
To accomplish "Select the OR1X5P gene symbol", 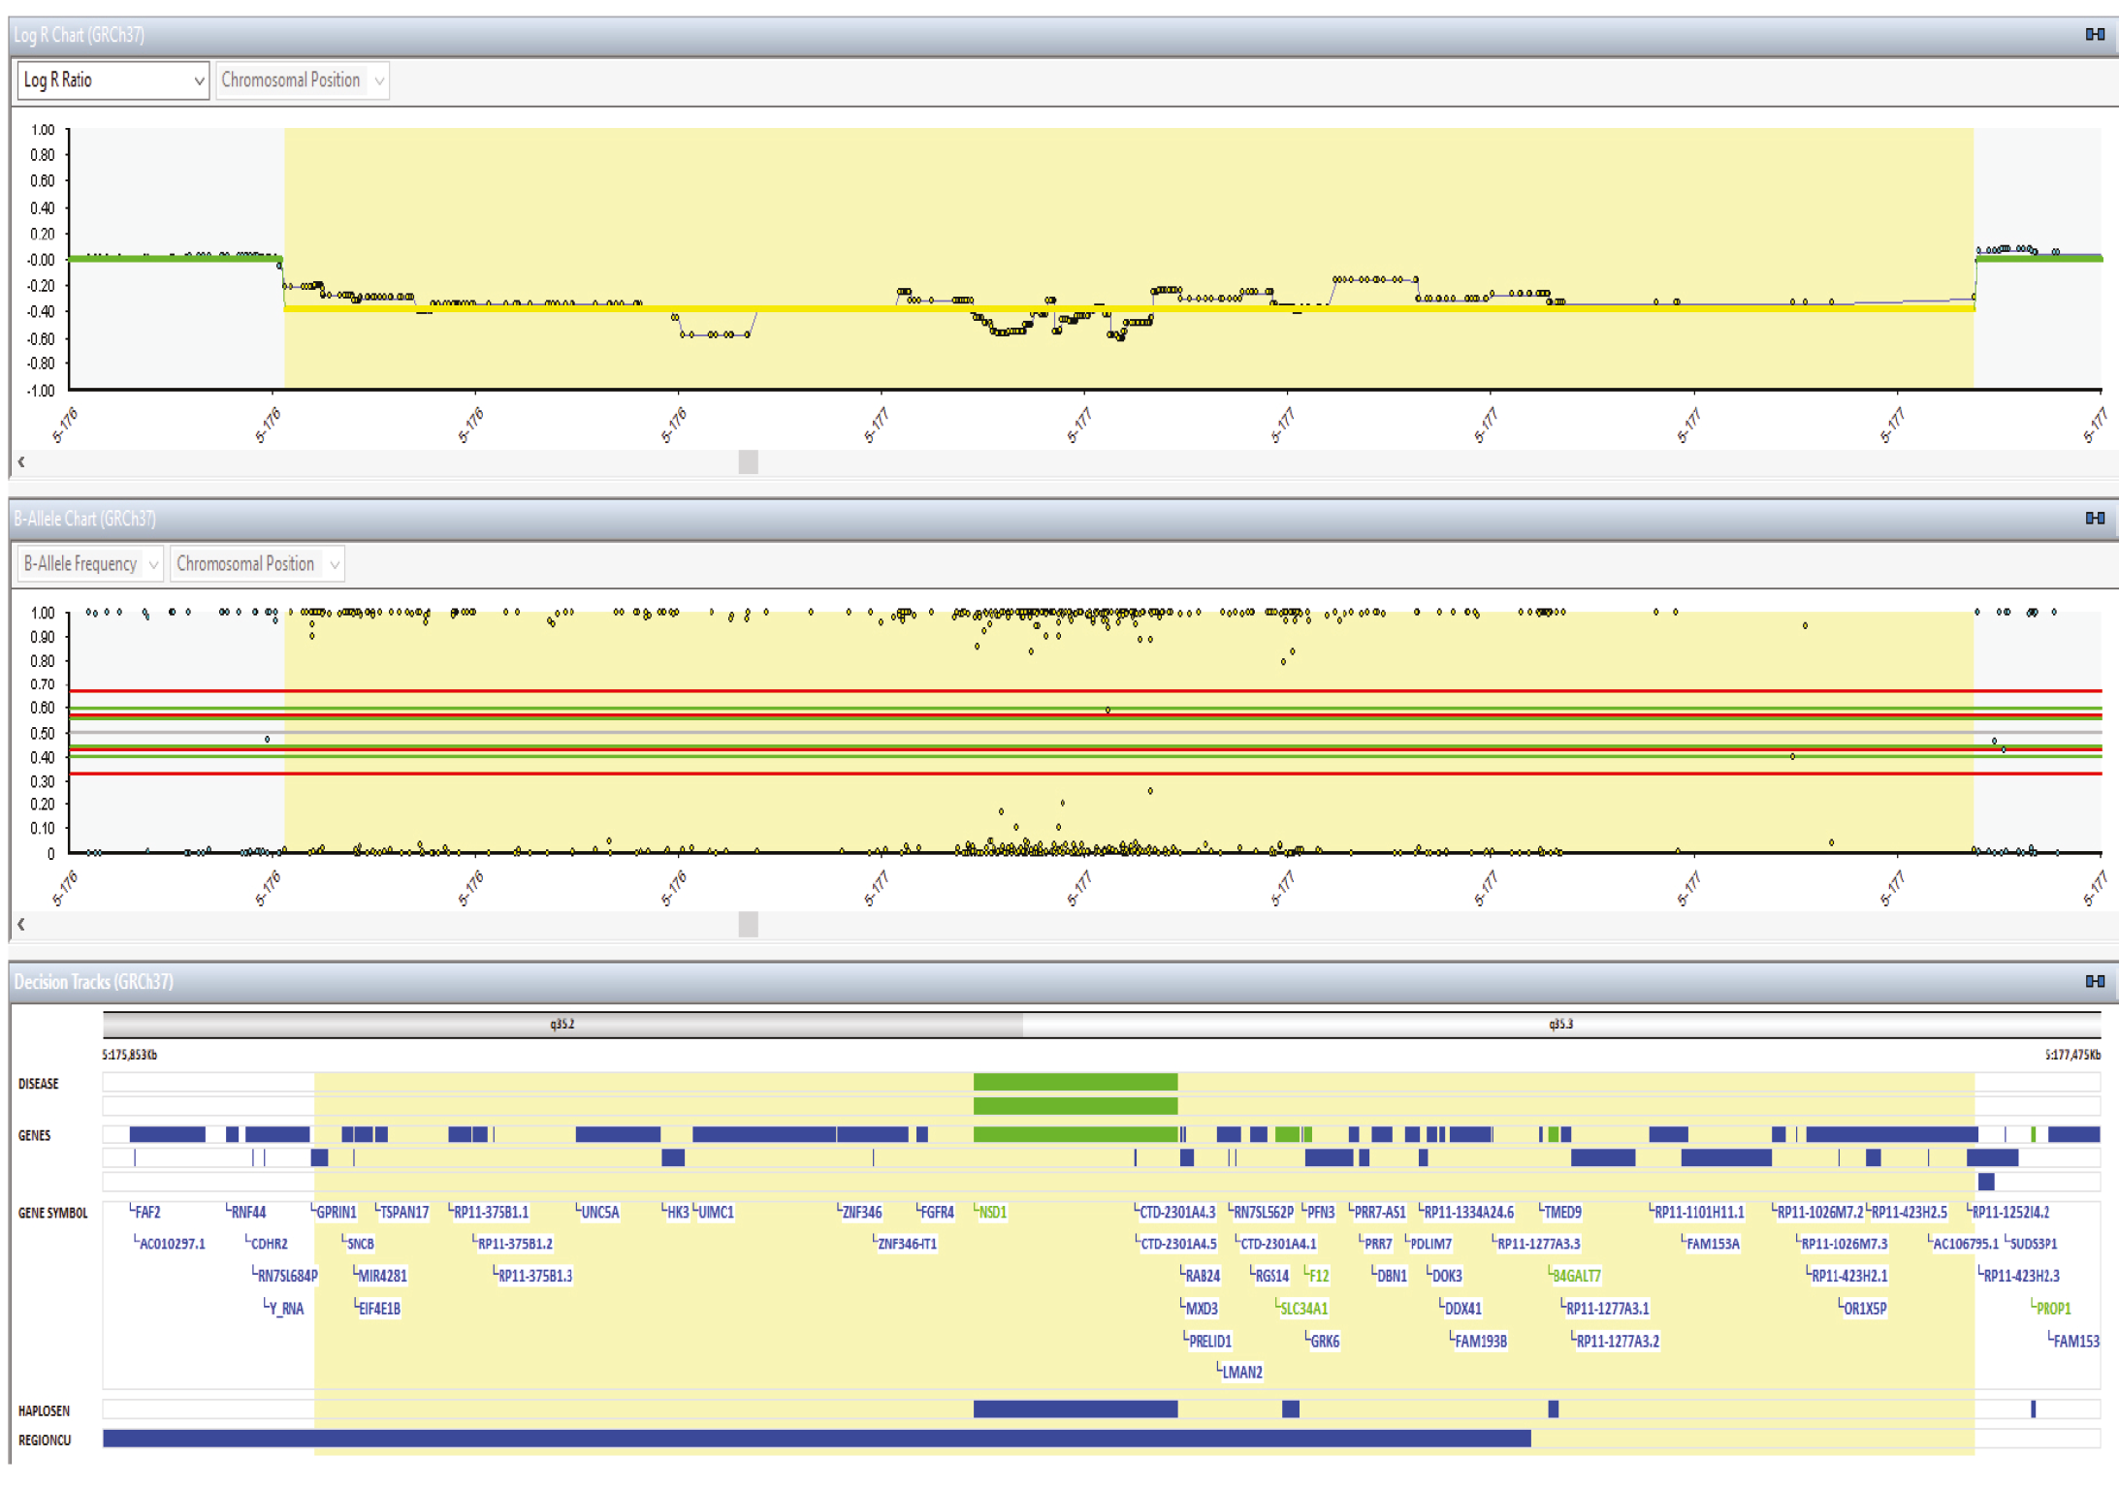I will click(1865, 1309).
